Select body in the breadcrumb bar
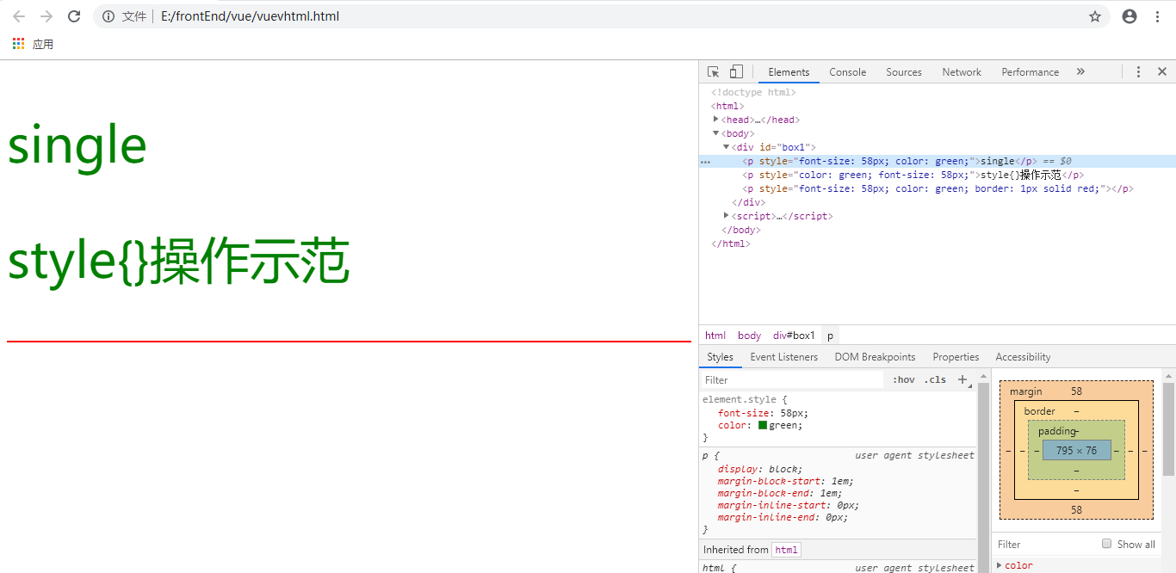Viewport: 1176px width, 573px height. (x=750, y=336)
